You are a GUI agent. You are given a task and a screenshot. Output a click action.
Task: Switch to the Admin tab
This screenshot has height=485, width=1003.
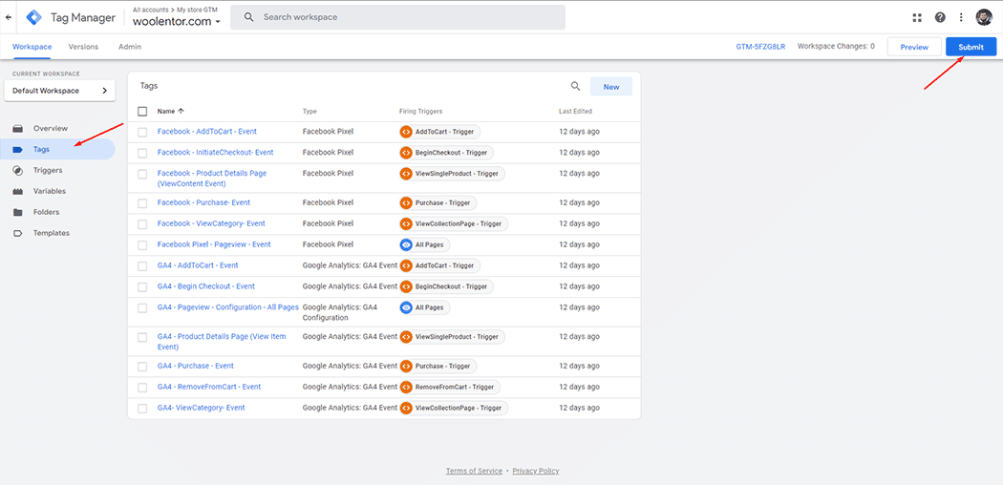point(130,47)
